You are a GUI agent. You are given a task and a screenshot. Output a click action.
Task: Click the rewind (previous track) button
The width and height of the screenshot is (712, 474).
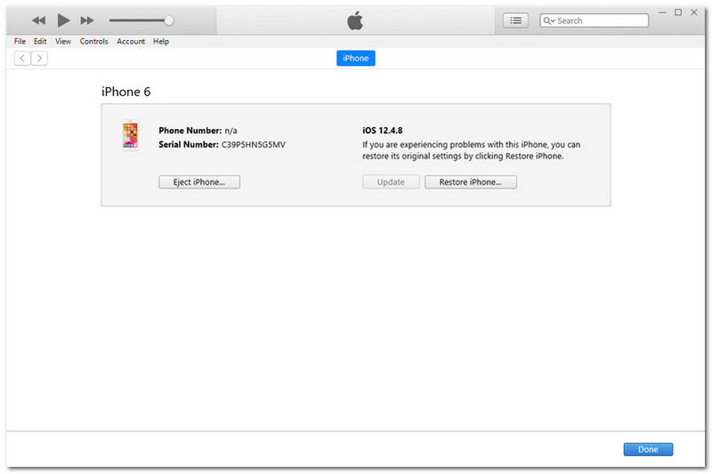(x=38, y=20)
